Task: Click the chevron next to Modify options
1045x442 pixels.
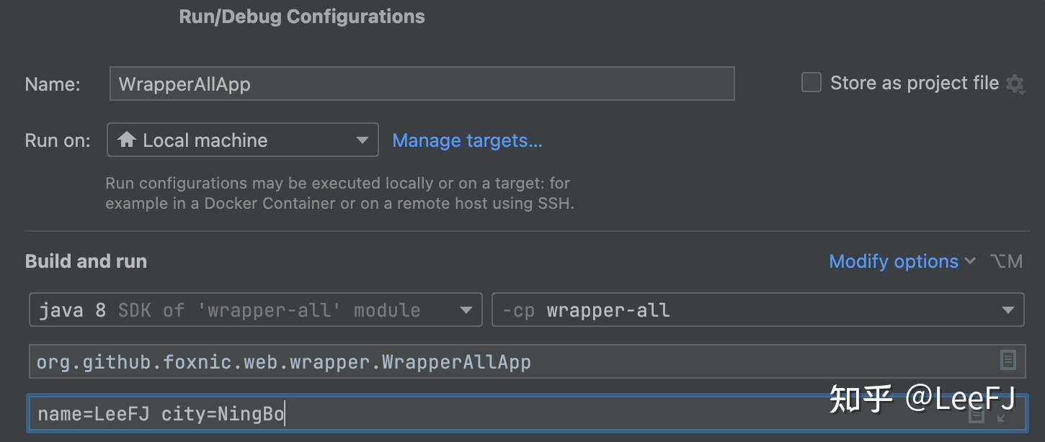Action: pyautogui.click(x=970, y=261)
